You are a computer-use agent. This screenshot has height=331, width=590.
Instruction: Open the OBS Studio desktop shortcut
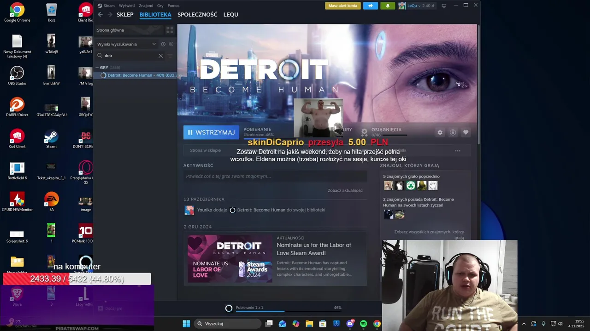pyautogui.click(x=17, y=75)
